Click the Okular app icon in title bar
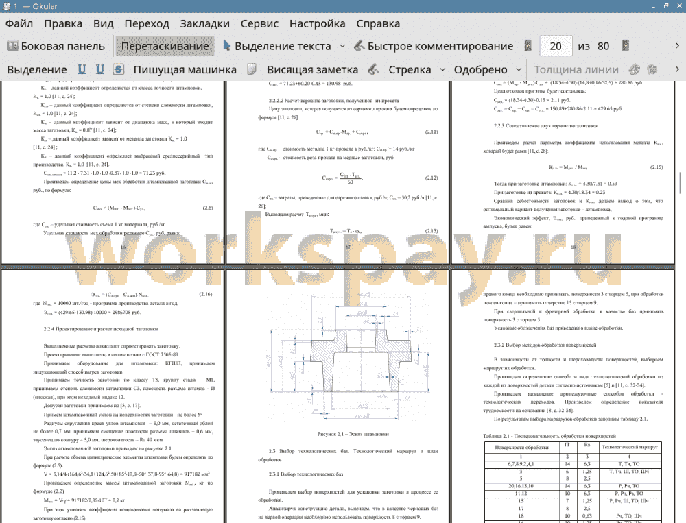This screenshot has height=523, width=686. click(6, 6)
